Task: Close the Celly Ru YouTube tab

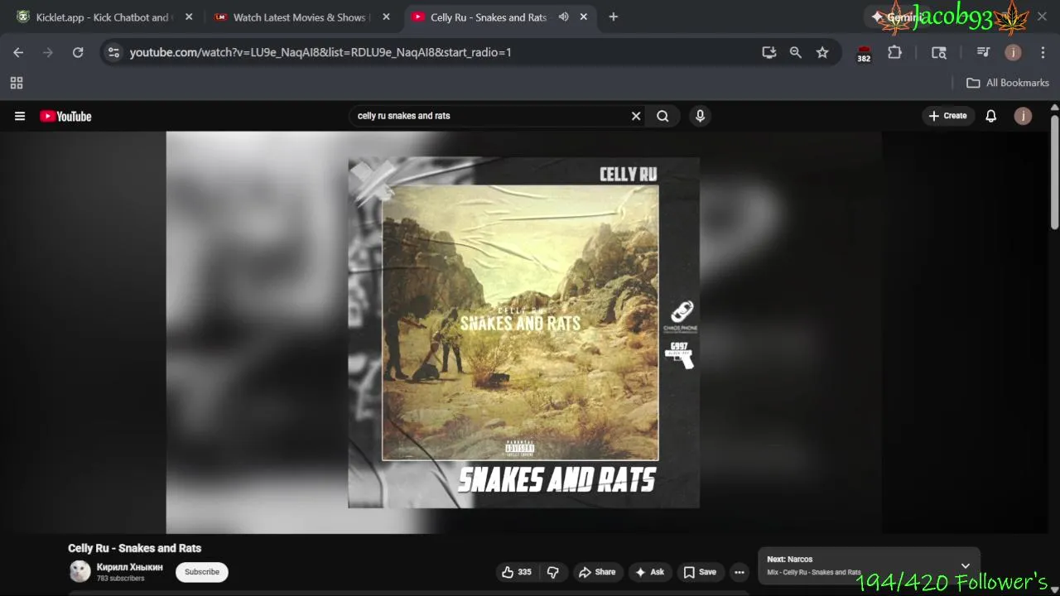Action: pyautogui.click(x=584, y=17)
